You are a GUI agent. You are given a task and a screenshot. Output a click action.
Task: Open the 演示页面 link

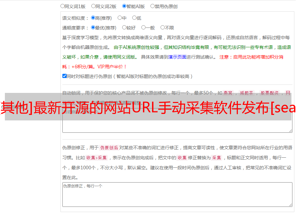(x=177, y=57)
